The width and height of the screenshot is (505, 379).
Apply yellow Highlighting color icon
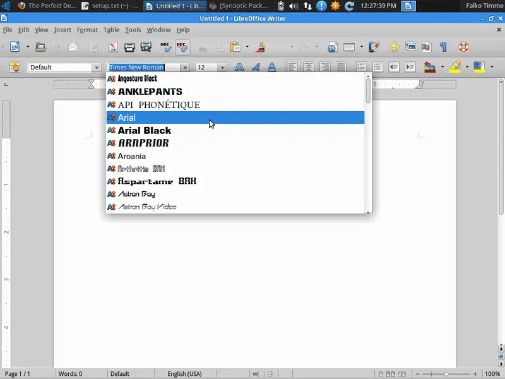(x=454, y=67)
